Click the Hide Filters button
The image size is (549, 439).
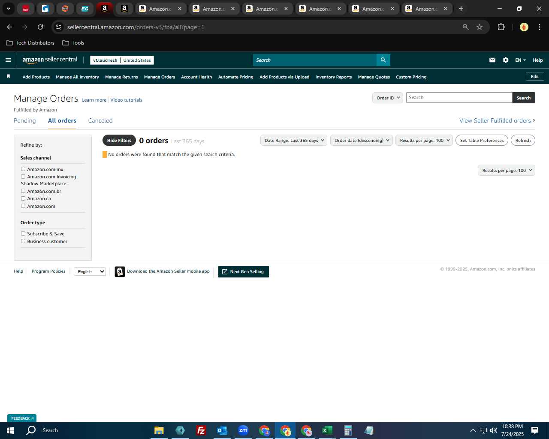pyautogui.click(x=119, y=140)
